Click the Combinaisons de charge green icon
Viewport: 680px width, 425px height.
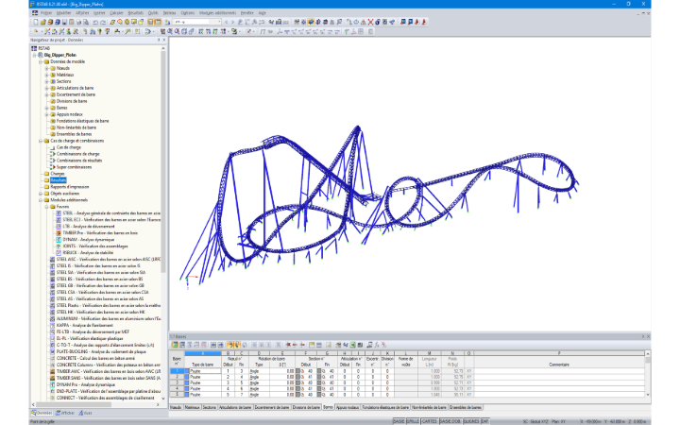click(x=53, y=154)
